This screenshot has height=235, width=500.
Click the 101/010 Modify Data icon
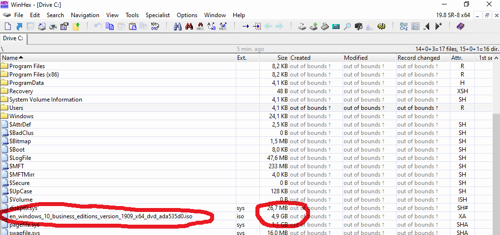(155, 26)
